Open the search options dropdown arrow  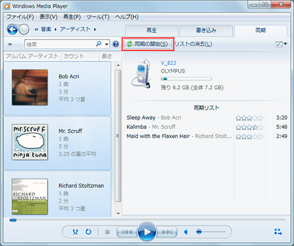pyautogui.click(x=106, y=44)
